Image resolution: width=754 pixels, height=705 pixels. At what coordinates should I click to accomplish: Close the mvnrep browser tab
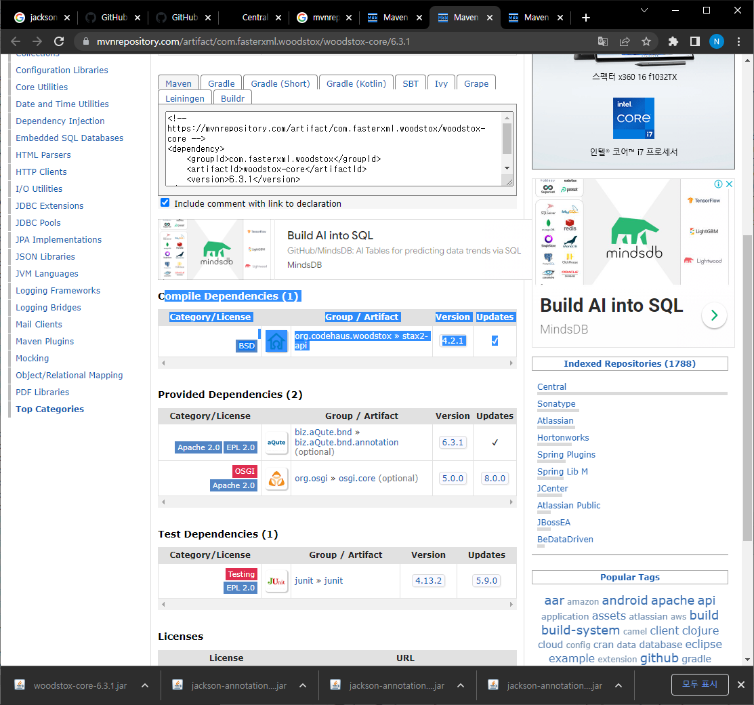(349, 18)
